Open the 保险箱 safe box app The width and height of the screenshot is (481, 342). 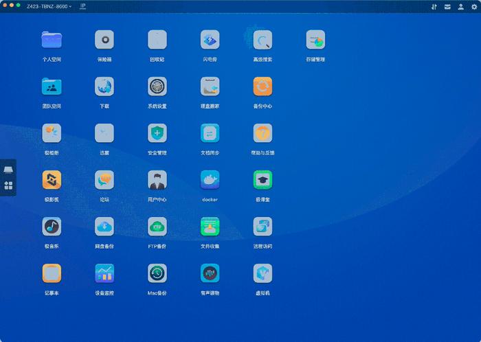(x=104, y=40)
